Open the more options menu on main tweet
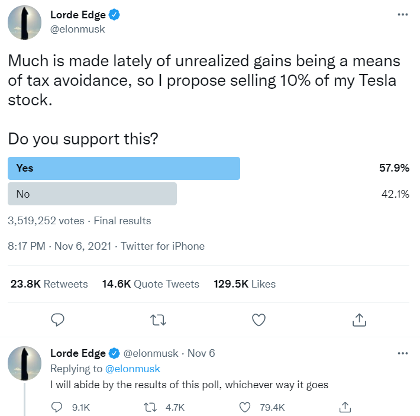420x416 pixels. pyautogui.click(x=403, y=14)
